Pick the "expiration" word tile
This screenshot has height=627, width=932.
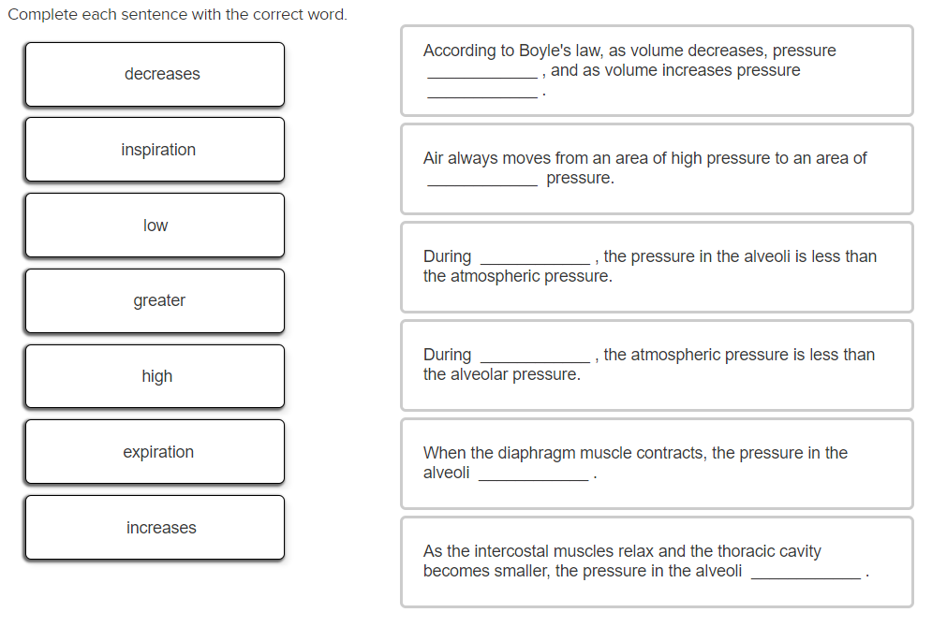[x=155, y=452]
